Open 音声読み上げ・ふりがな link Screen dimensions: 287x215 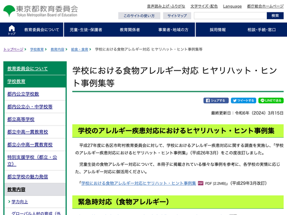pos(166,6)
